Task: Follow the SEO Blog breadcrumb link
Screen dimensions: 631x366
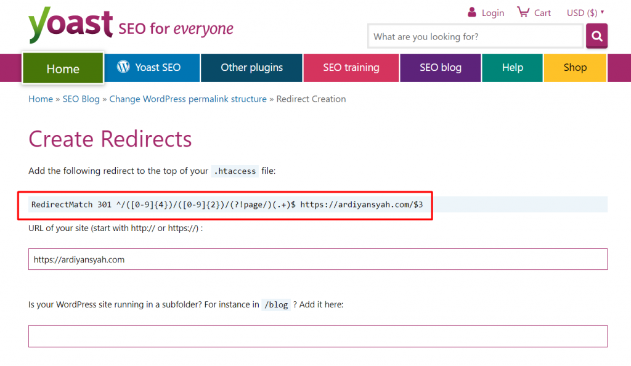Action: coord(81,99)
